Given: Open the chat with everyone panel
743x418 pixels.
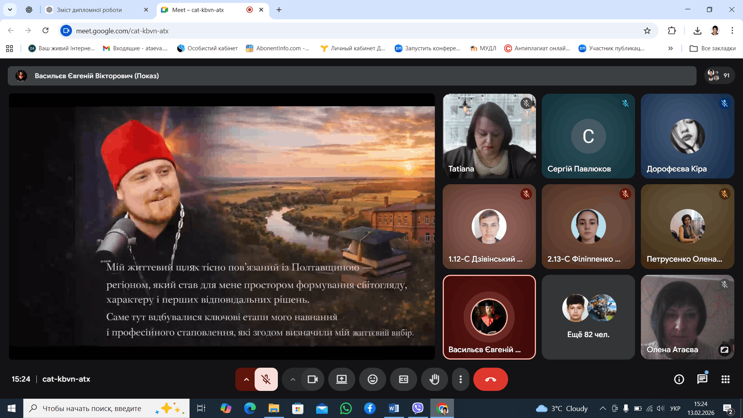Looking at the screenshot, I should pyautogui.click(x=702, y=379).
